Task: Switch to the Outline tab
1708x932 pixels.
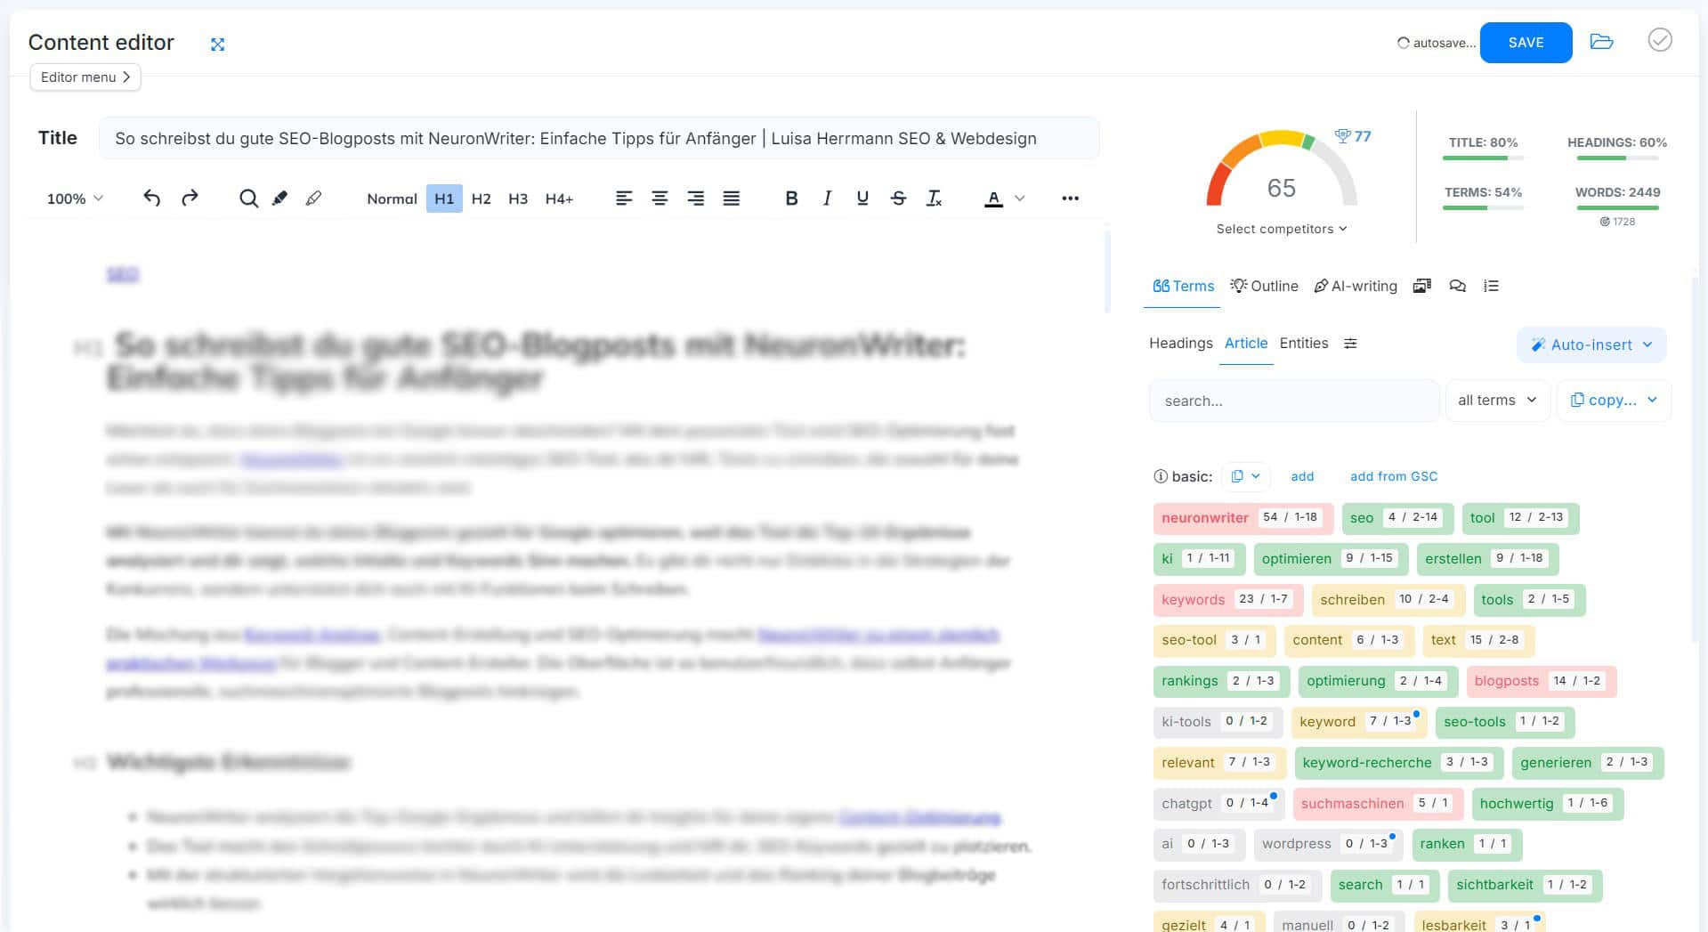Action: pos(1264,286)
